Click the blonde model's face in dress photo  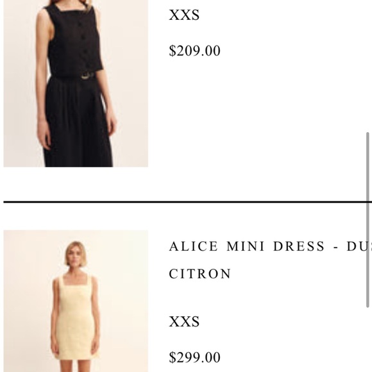point(76,256)
